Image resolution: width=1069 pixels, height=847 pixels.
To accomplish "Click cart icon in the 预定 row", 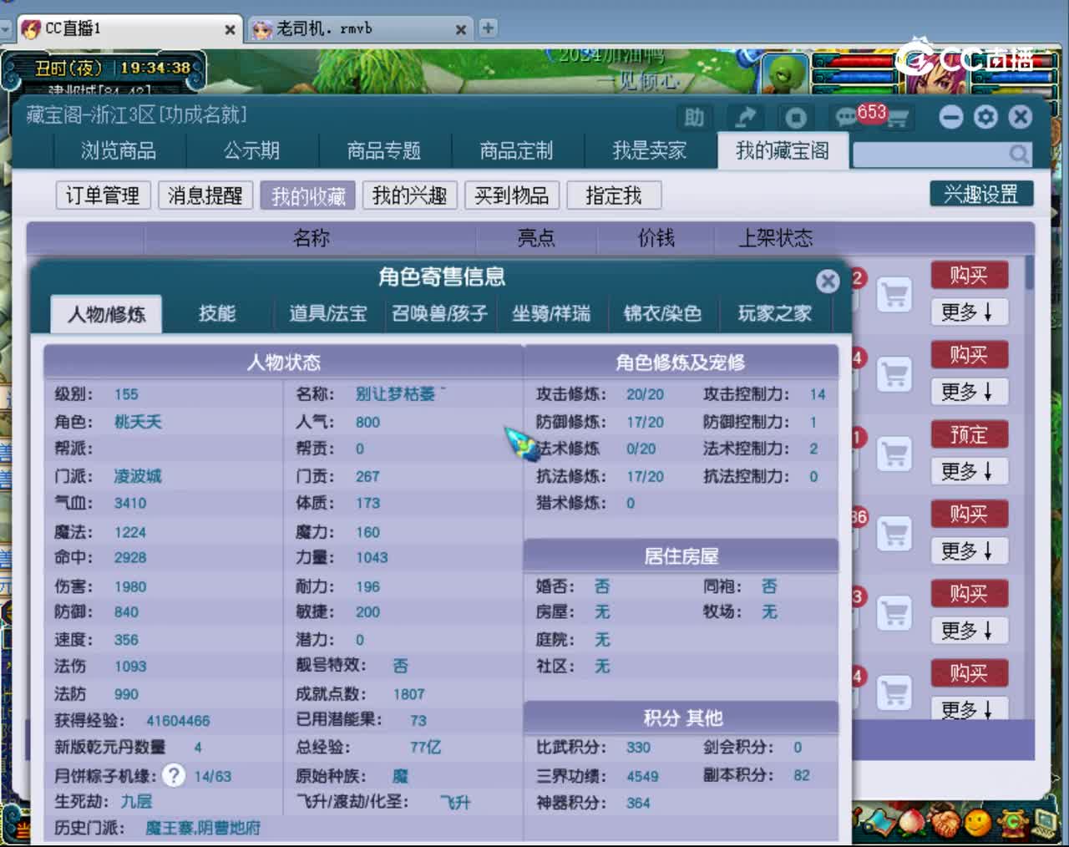I will [894, 454].
